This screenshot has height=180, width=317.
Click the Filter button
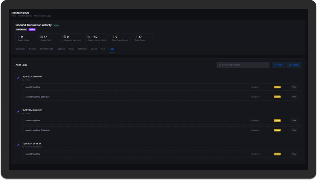pyautogui.click(x=278, y=65)
